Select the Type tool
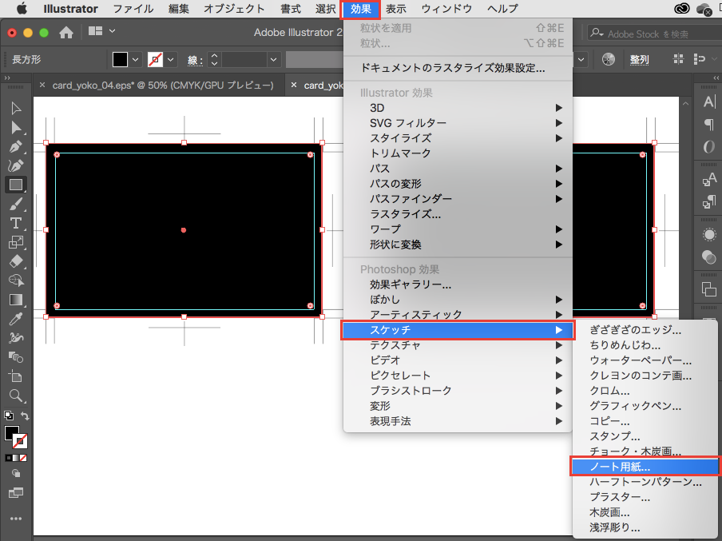The width and height of the screenshot is (722, 541). (x=15, y=223)
